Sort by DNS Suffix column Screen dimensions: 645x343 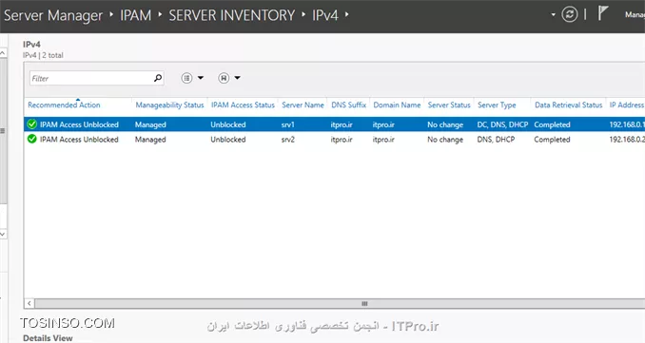click(x=349, y=105)
